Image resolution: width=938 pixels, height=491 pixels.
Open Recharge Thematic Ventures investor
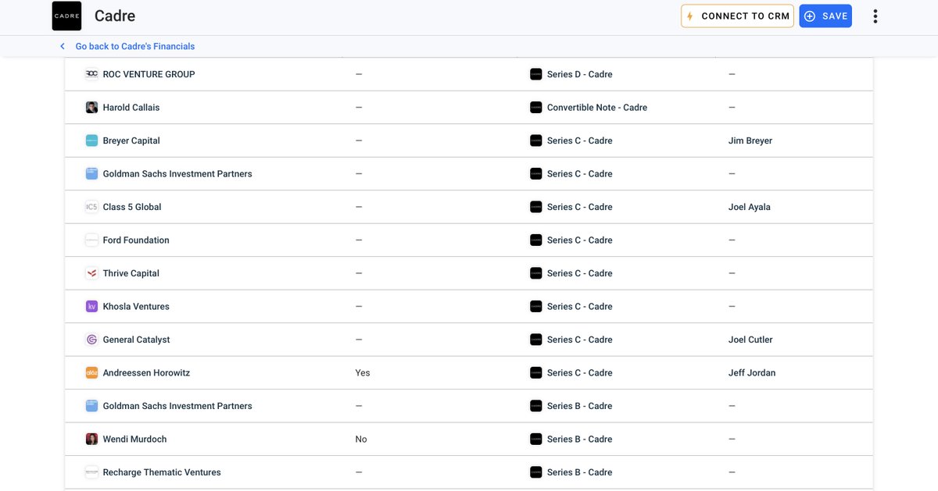pos(162,472)
